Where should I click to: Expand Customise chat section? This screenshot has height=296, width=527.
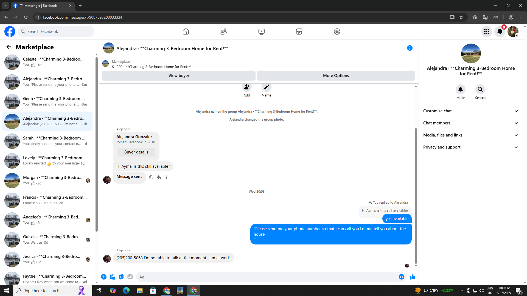[x=471, y=111]
